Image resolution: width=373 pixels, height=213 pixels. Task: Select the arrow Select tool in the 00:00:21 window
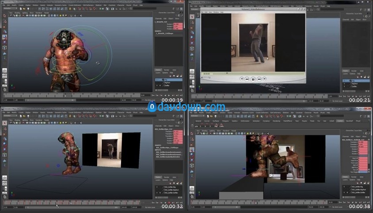(192, 17)
